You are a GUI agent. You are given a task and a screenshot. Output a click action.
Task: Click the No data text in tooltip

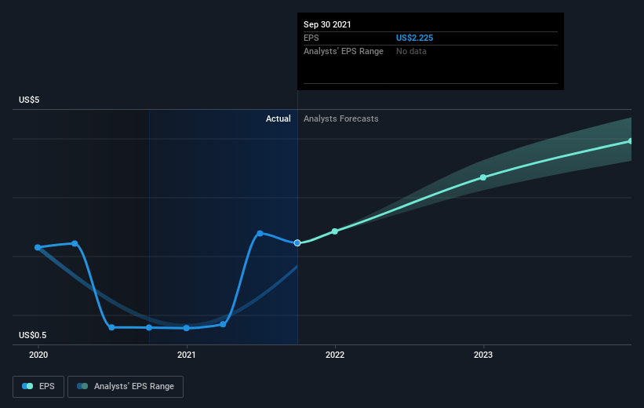[412, 51]
